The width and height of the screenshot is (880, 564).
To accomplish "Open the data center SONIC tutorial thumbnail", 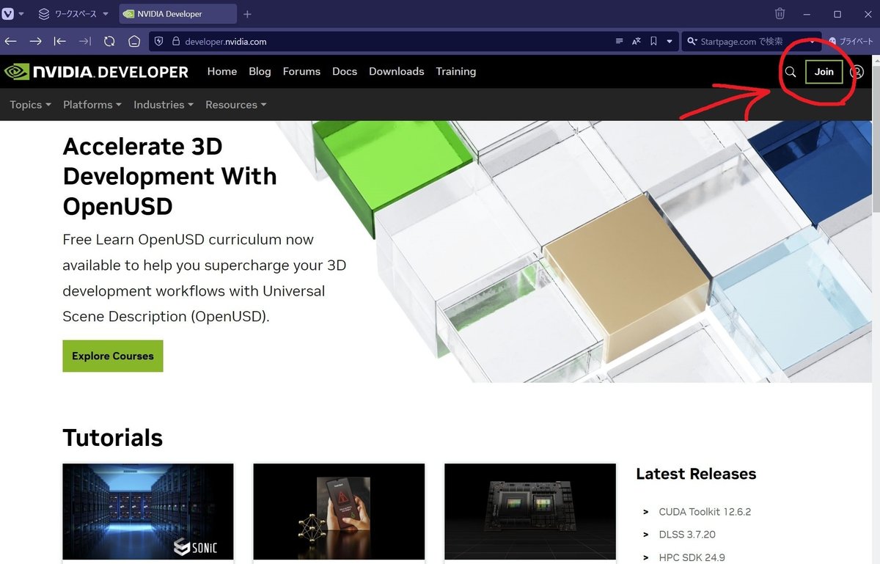I will click(x=148, y=511).
